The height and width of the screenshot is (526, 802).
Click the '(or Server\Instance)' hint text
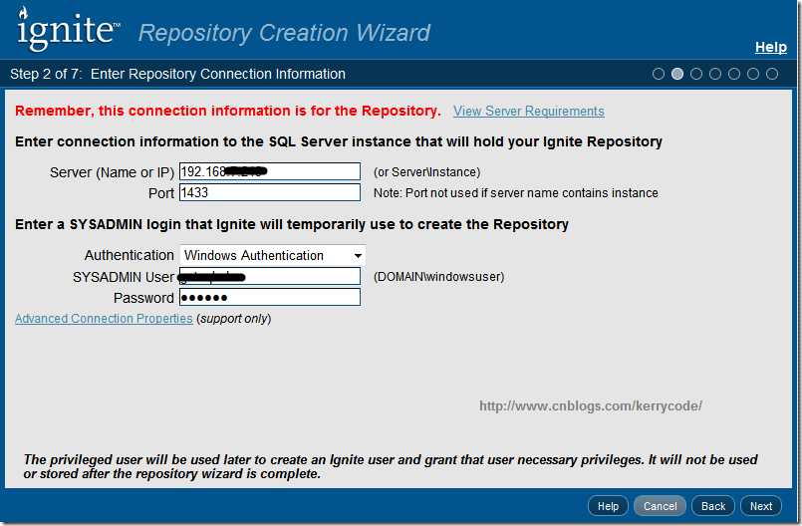427,172
